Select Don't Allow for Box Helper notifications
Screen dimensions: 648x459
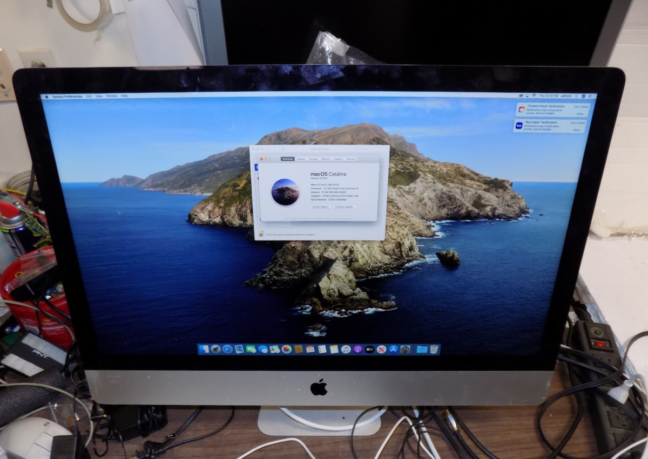pos(578,123)
